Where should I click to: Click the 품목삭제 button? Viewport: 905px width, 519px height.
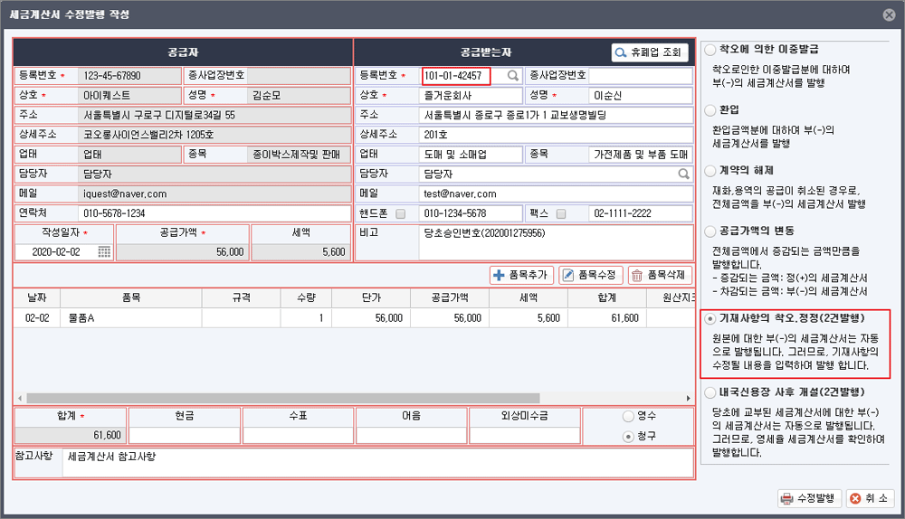tap(660, 275)
